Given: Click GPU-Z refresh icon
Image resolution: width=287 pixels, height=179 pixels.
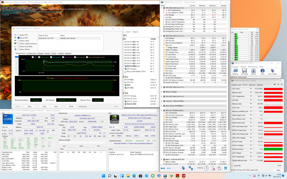Looking at the screenshot, I should [x=278, y=85].
